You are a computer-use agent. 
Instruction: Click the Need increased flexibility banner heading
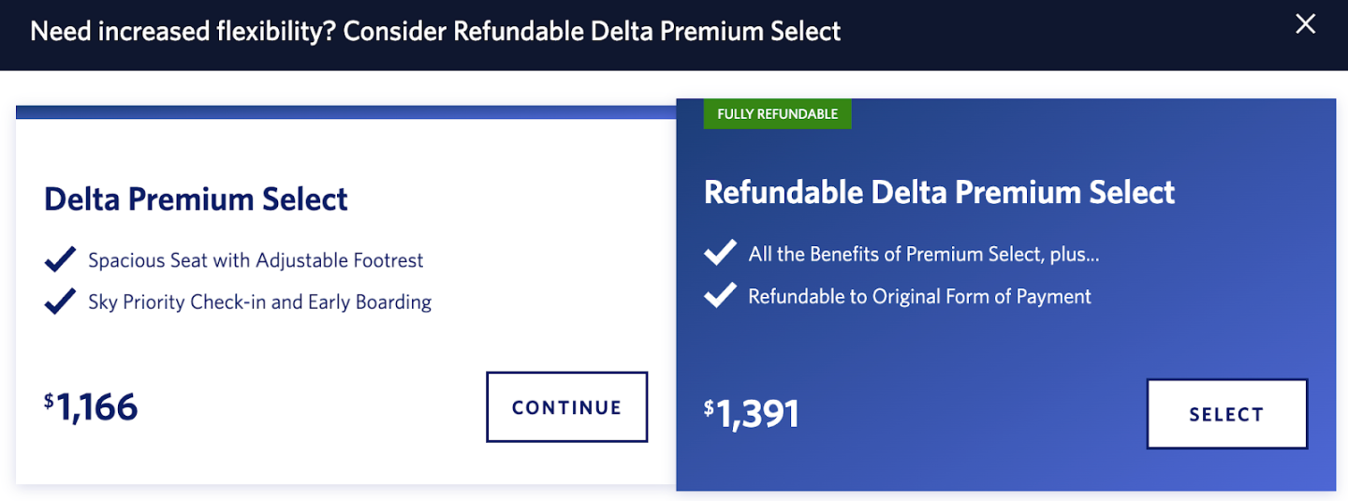(x=435, y=31)
